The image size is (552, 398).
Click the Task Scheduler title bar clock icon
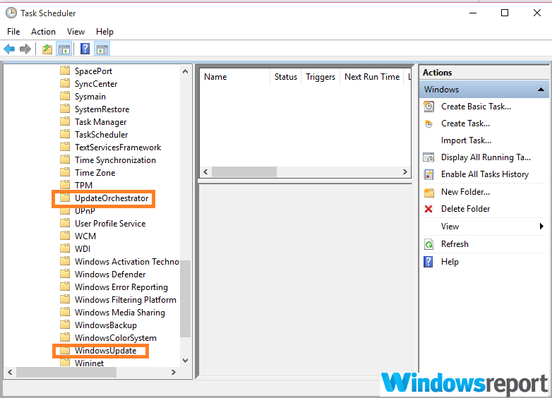click(x=11, y=13)
